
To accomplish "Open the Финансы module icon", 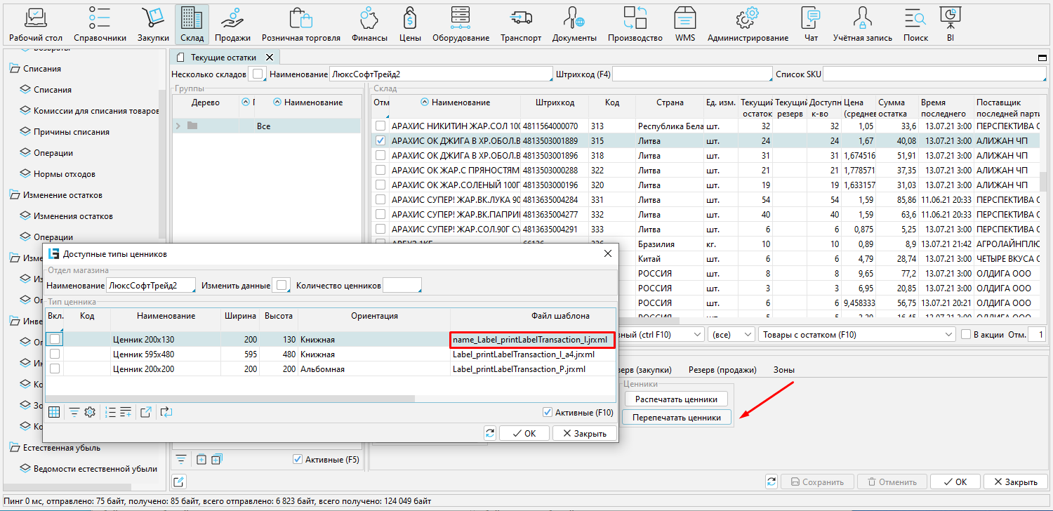I will pos(369,24).
